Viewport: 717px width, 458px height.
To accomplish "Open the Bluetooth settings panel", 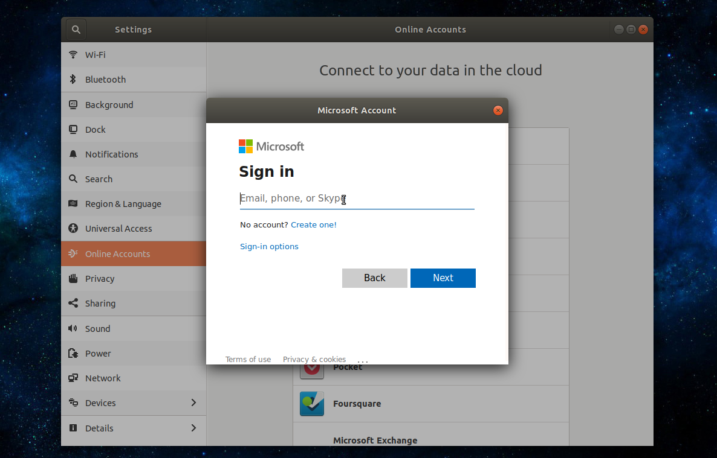I will [134, 80].
